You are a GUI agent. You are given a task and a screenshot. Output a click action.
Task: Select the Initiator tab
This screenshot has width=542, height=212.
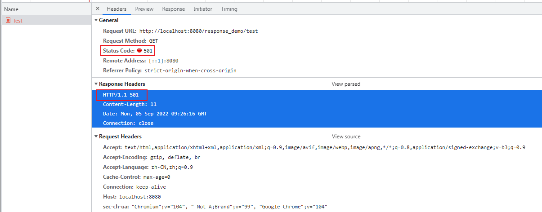click(x=202, y=9)
